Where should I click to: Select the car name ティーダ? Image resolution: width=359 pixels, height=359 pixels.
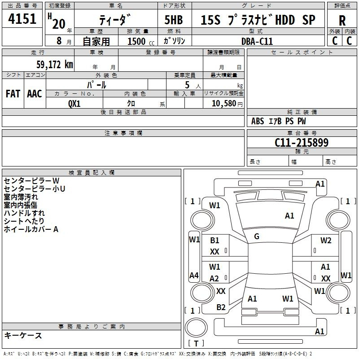point(115,20)
